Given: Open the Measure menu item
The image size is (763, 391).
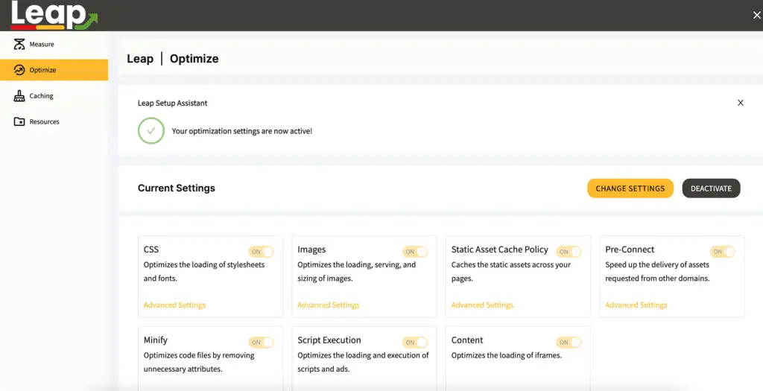Looking at the screenshot, I should 54,44.
